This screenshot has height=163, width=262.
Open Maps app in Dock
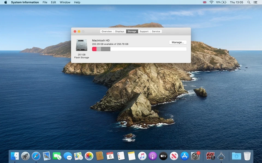[78, 156]
